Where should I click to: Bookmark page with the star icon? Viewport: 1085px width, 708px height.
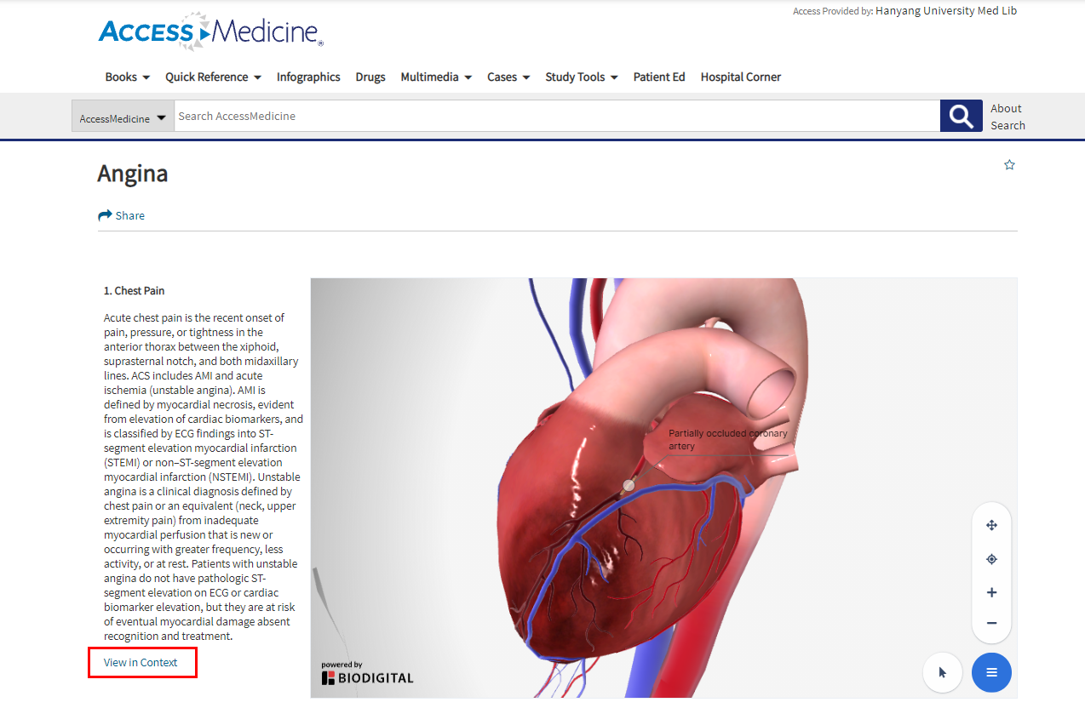1009,165
